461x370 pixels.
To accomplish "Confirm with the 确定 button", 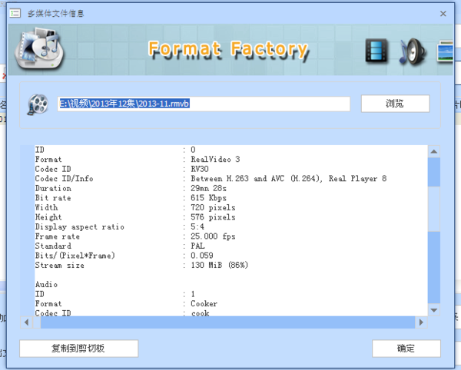I will 406,349.
